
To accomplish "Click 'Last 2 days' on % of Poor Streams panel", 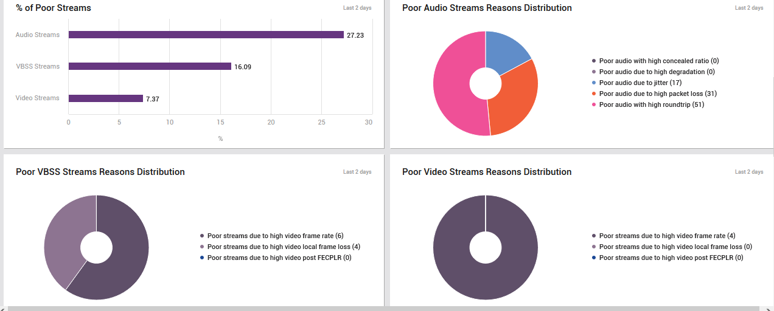I will [x=357, y=8].
